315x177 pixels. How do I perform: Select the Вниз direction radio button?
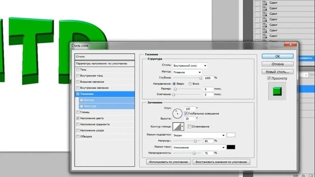(x=190, y=84)
